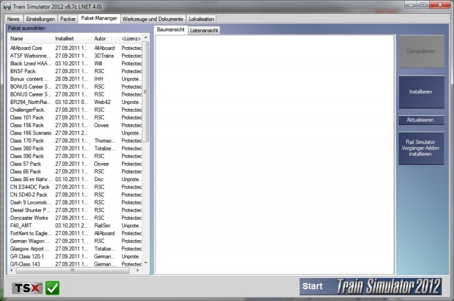The height and width of the screenshot is (301, 454).
Task: Select the Class 380 Pack row
Action: [75, 149]
